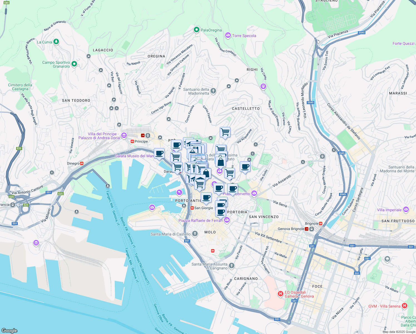Select Santa Maria di Castello church icon

point(195,234)
